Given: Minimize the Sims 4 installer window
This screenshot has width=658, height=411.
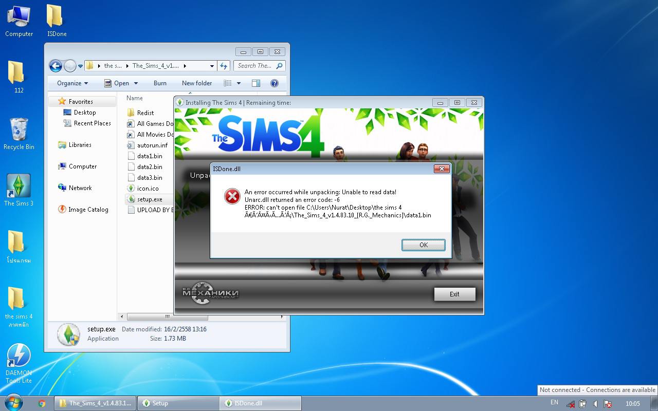Looking at the screenshot, I should [x=440, y=102].
